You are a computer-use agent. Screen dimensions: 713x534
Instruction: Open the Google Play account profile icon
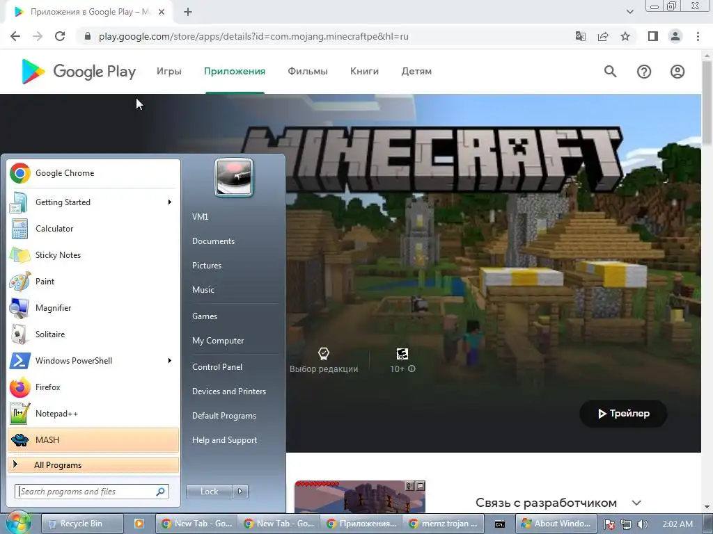pos(677,72)
